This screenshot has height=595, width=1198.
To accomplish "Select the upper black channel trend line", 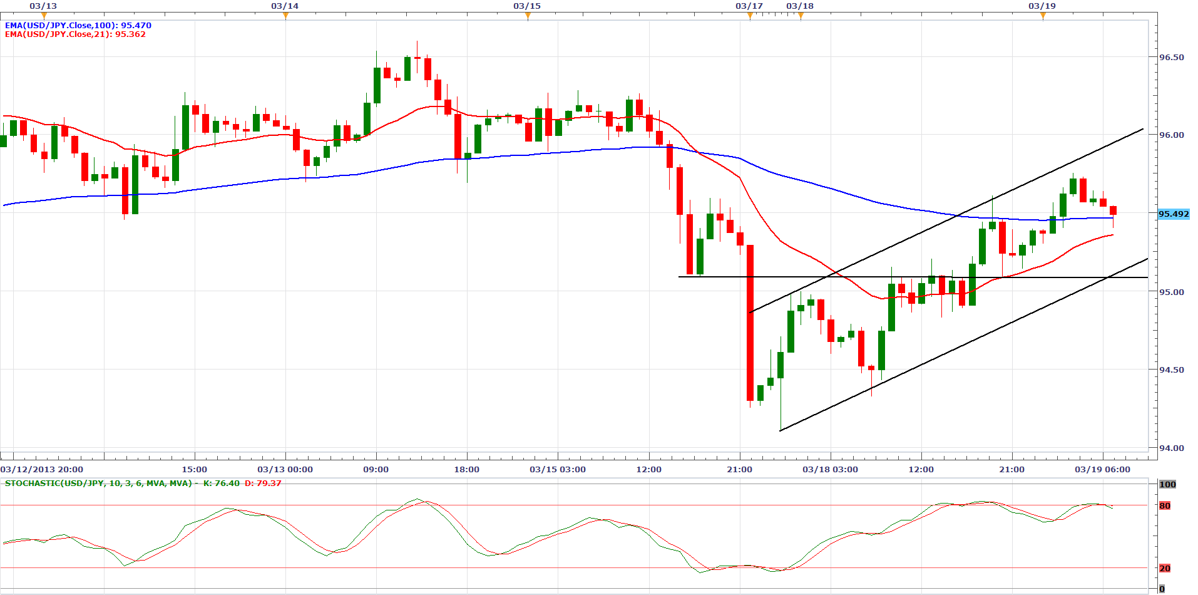I will (939, 225).
